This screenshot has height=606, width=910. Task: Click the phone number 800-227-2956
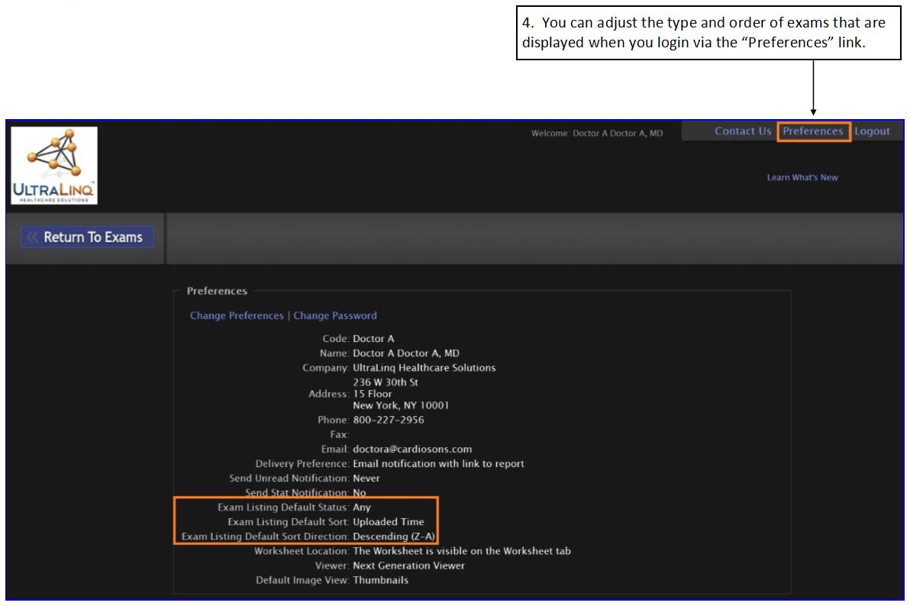[x=389, y=421]
